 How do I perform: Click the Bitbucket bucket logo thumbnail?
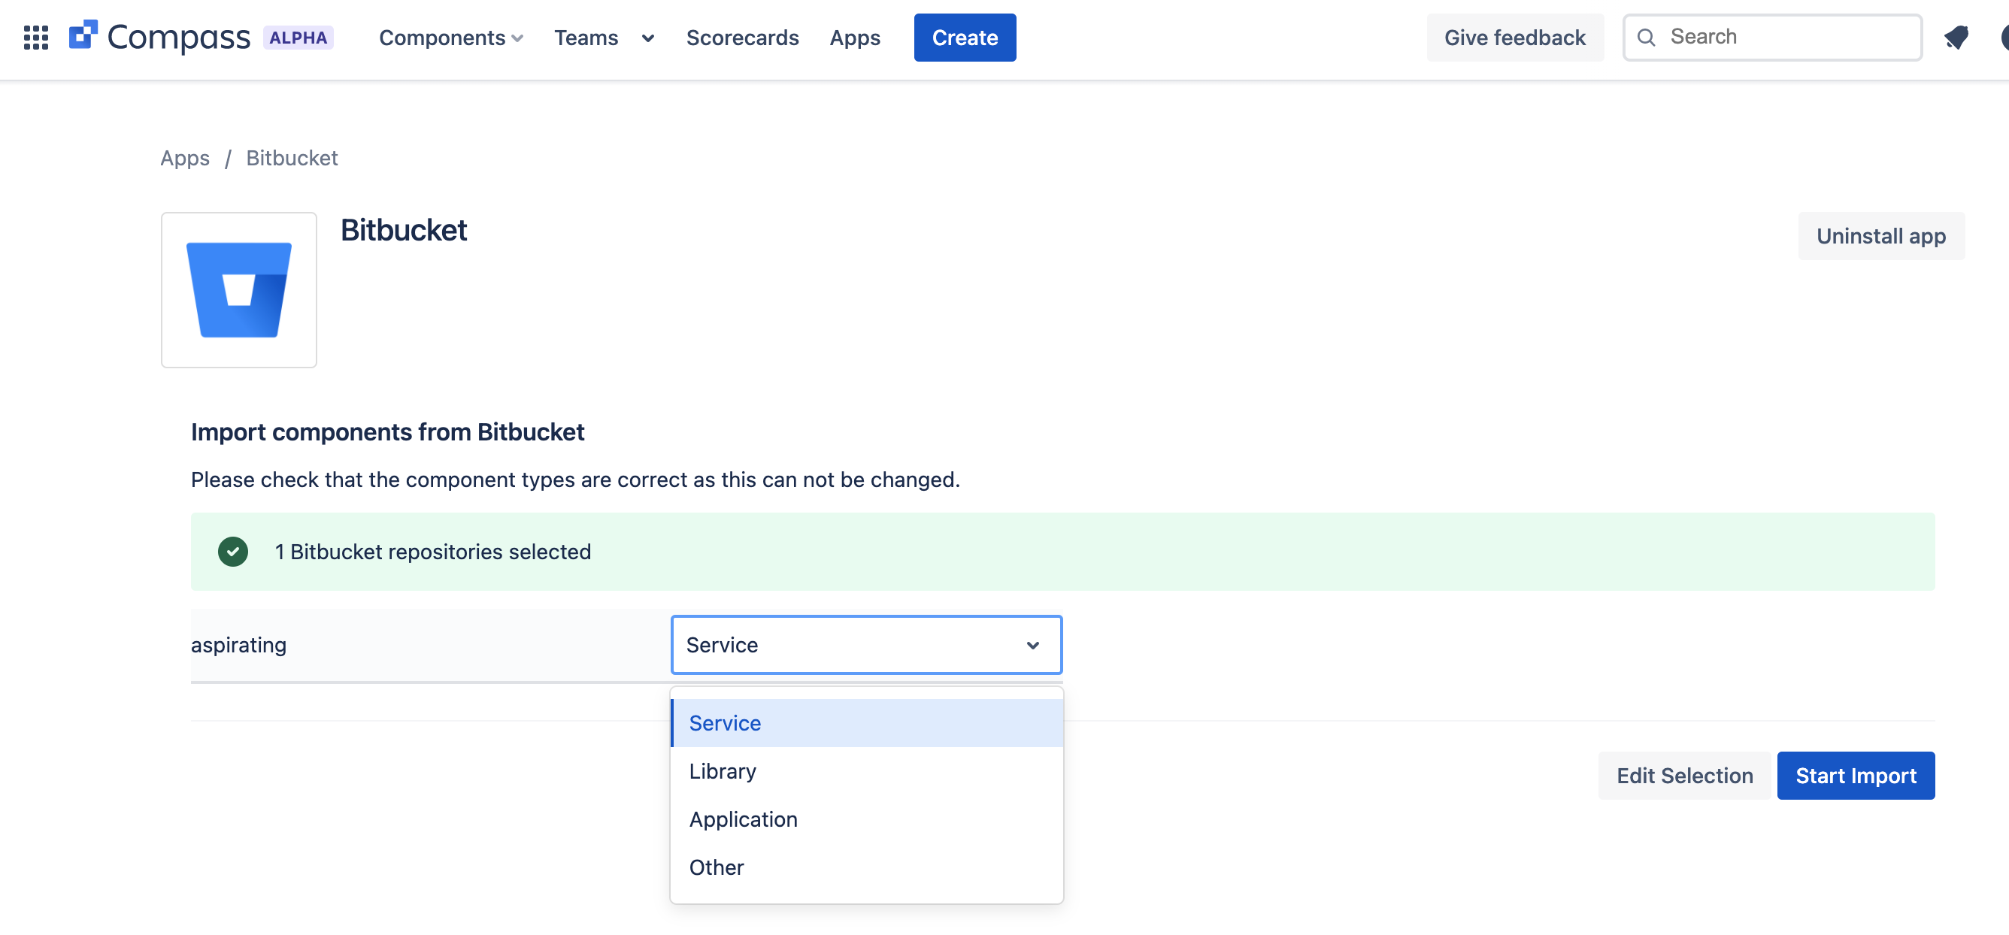pyautogui.click(x=238, y=290)
